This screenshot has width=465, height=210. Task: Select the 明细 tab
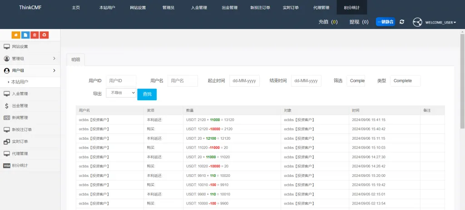pyautogui.click(x=75, y=59)
